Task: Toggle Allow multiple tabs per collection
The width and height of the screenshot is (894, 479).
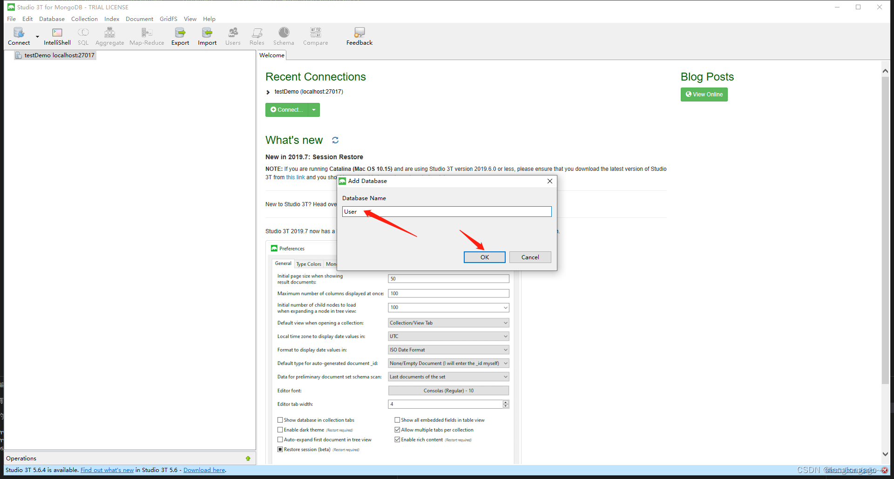Action: point(397,430)
